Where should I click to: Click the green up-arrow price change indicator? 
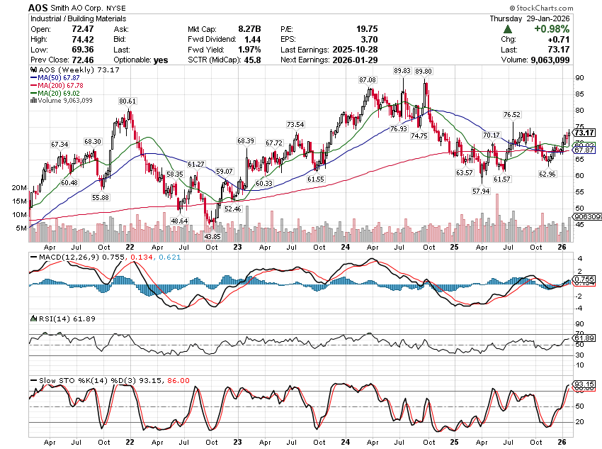(509, 29)
